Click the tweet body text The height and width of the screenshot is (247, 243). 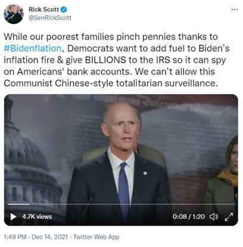117,60
